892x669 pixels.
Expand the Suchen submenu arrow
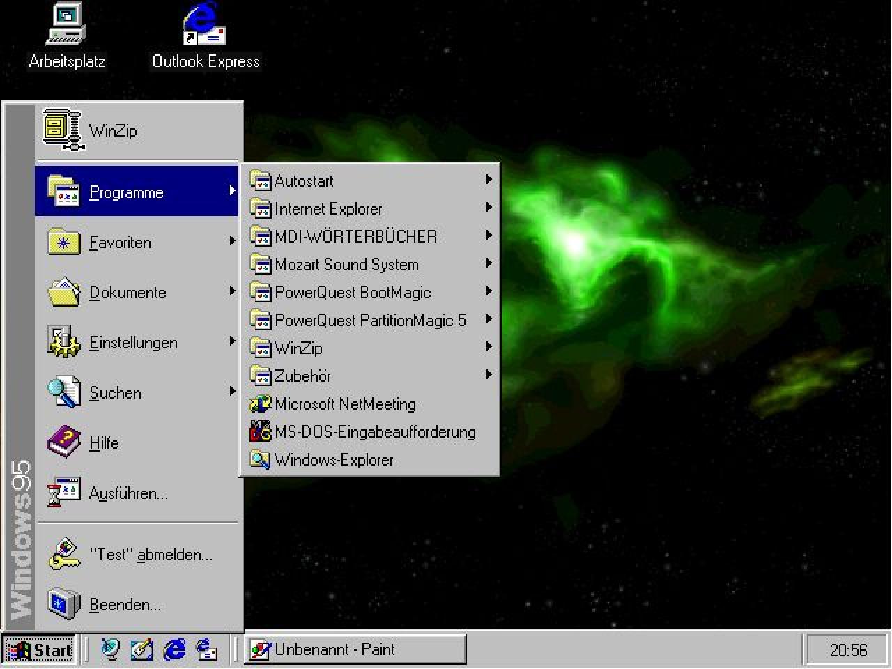(x=232, y=391)
